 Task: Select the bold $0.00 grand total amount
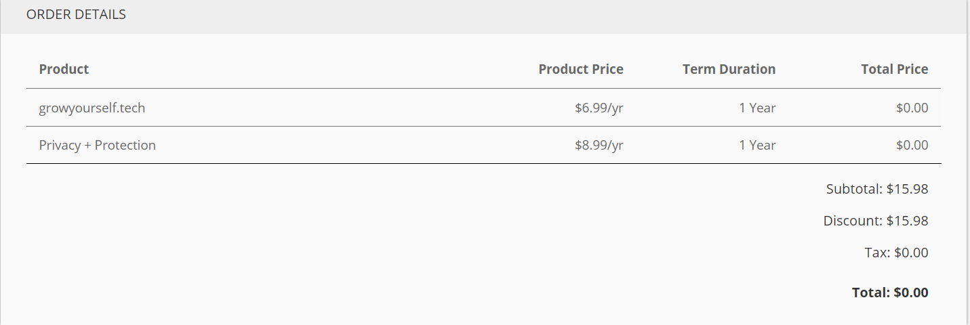pyautogui.click(x=911, y=292)
